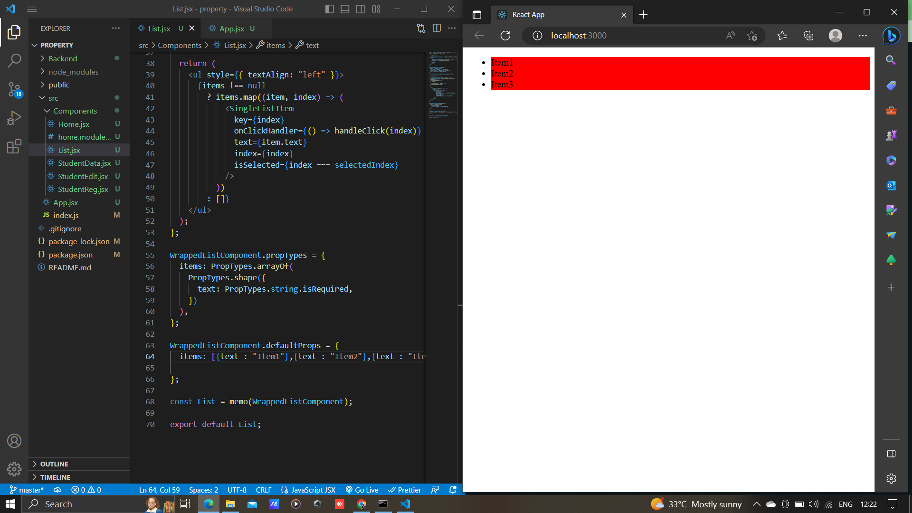Toggle the Primary Side Bar visibility
912x513 pixels.
[x=329, y=9]
